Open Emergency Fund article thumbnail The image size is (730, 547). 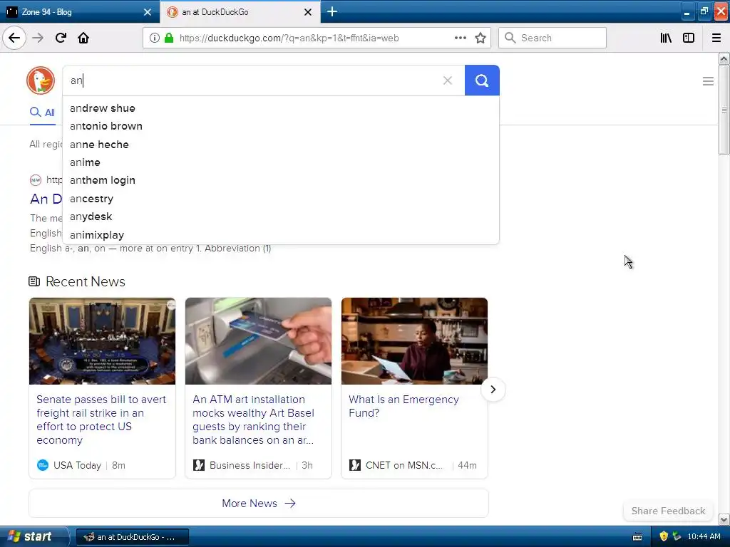click(x=414, y=341)
